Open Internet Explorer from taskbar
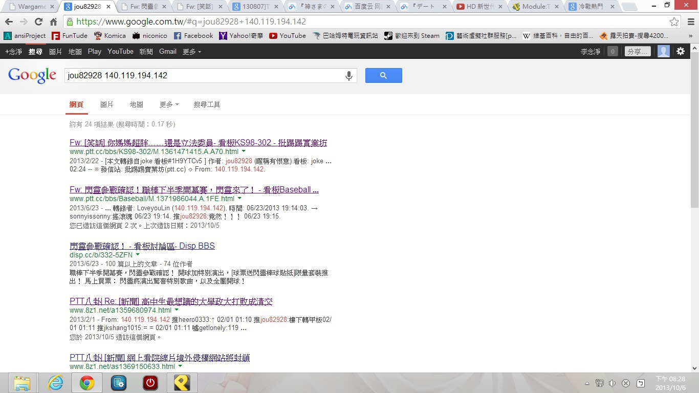 coord(55,382)
